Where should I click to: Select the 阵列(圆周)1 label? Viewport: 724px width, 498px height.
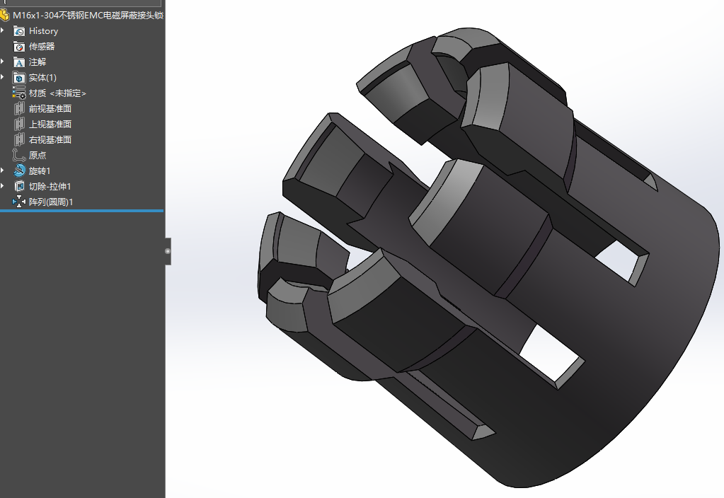51,202
